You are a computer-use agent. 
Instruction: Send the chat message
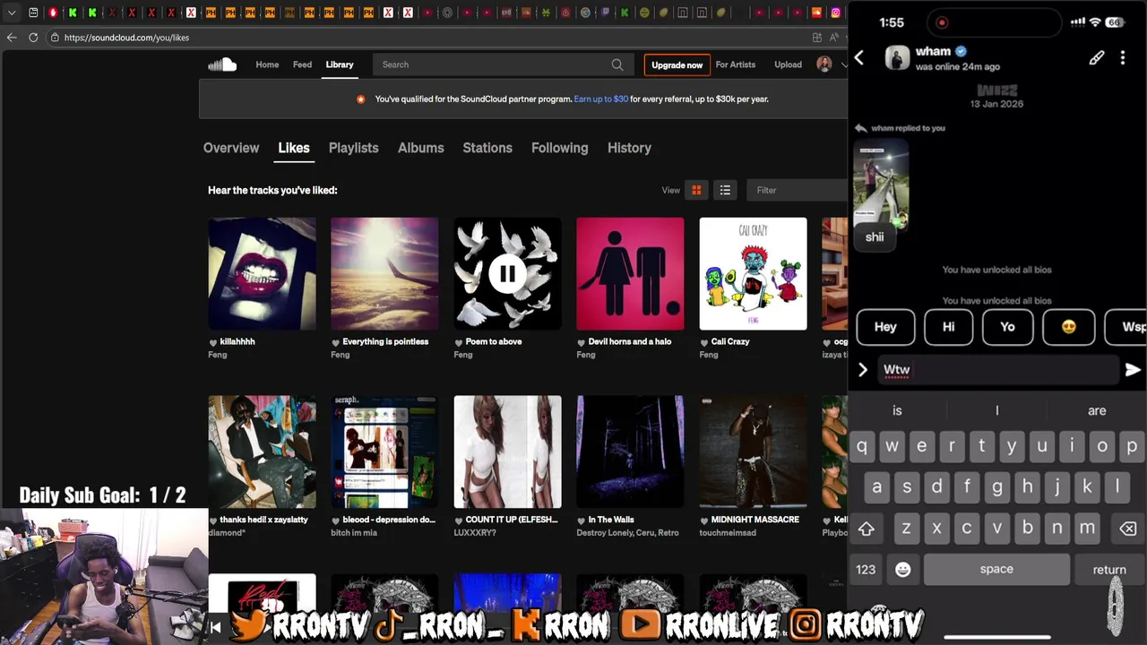coord(1133,369)
